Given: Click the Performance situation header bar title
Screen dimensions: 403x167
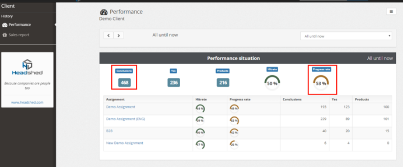Looking at the screenshot, I should point(234,58).
